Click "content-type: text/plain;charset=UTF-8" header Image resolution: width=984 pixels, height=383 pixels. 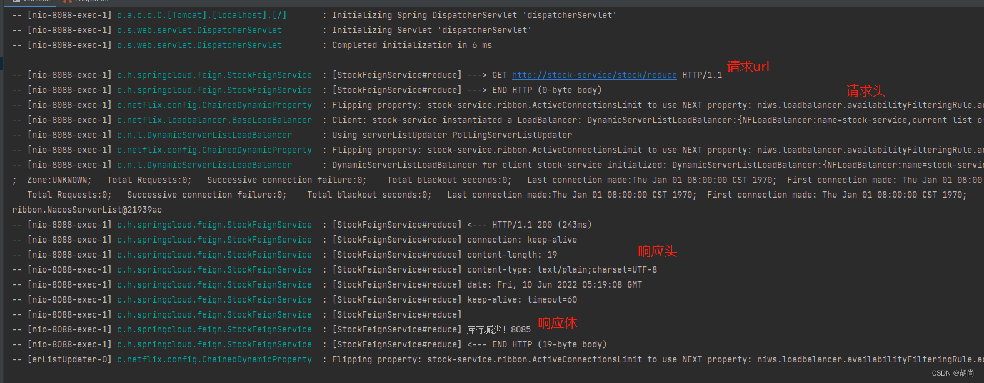click(x=562, y=269)
